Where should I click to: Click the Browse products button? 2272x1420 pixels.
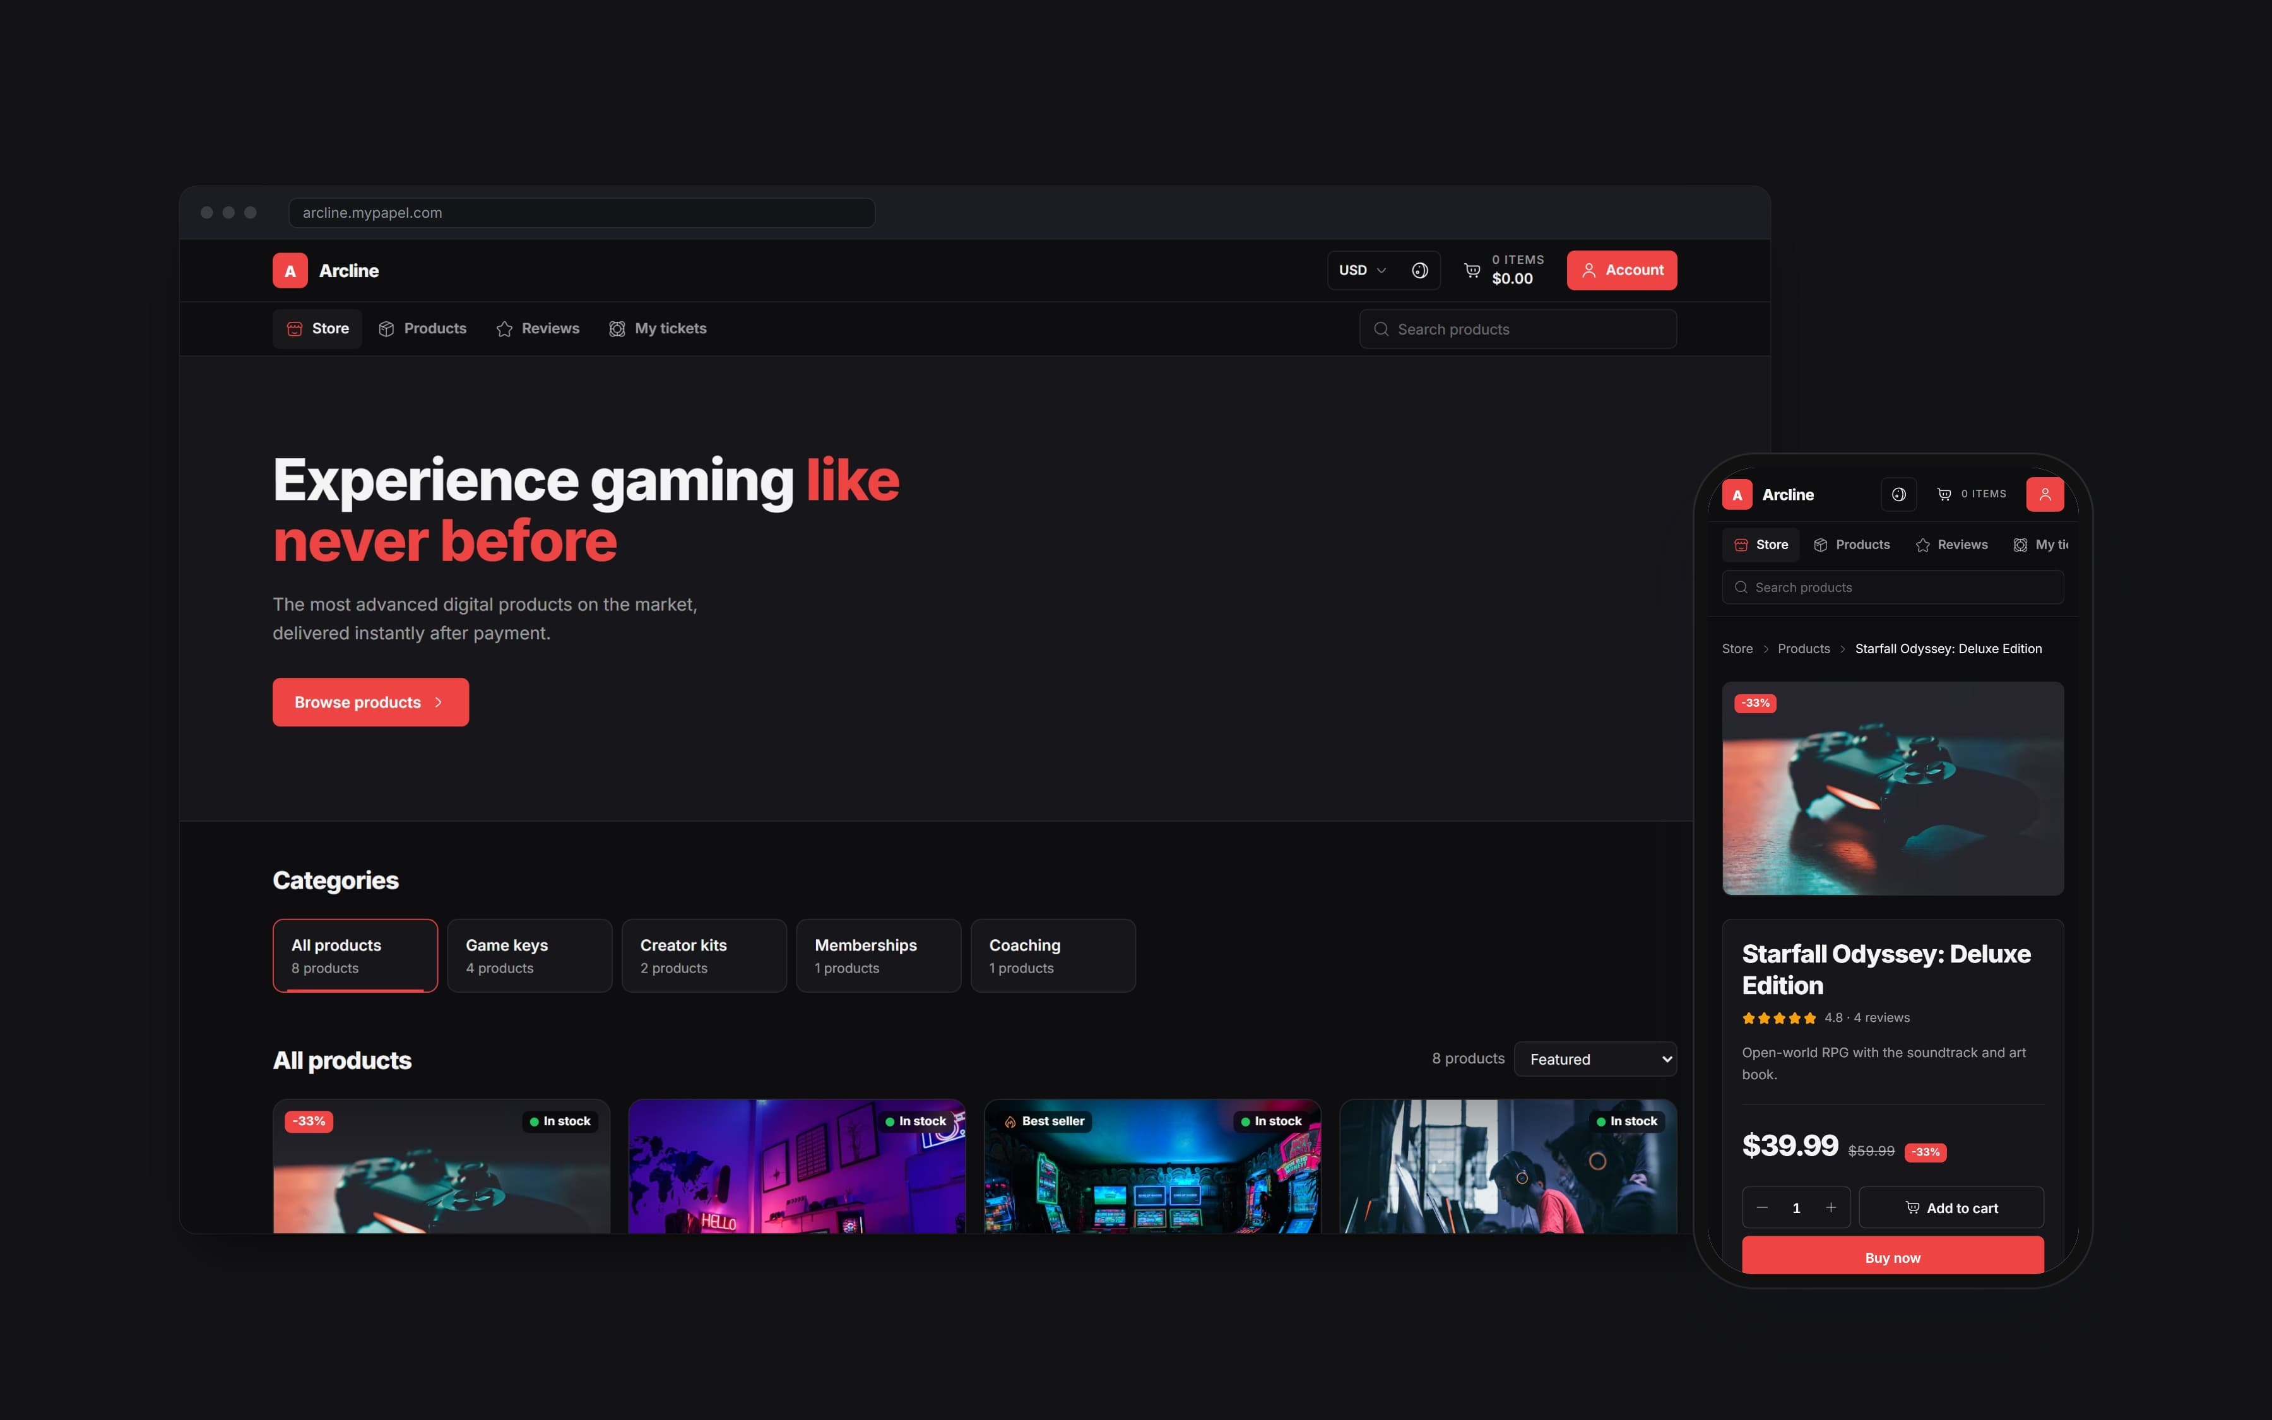click(x=371, y=702)
